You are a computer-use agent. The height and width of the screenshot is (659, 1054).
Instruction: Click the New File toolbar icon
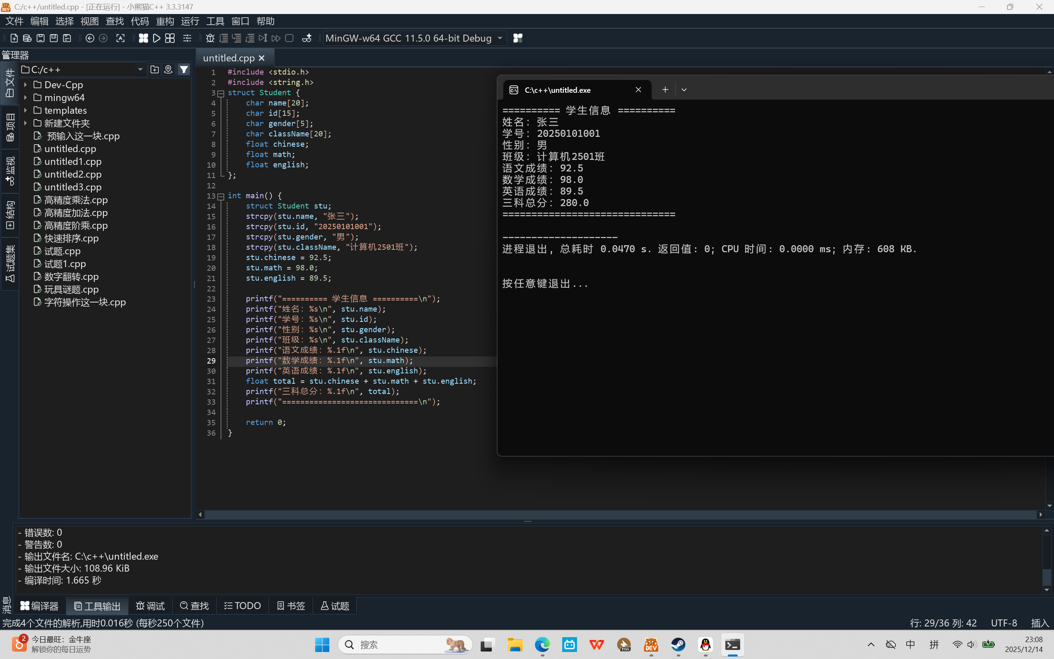(14, 38)
